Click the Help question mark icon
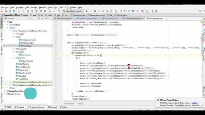205x115 pixels. pos(152,11)
